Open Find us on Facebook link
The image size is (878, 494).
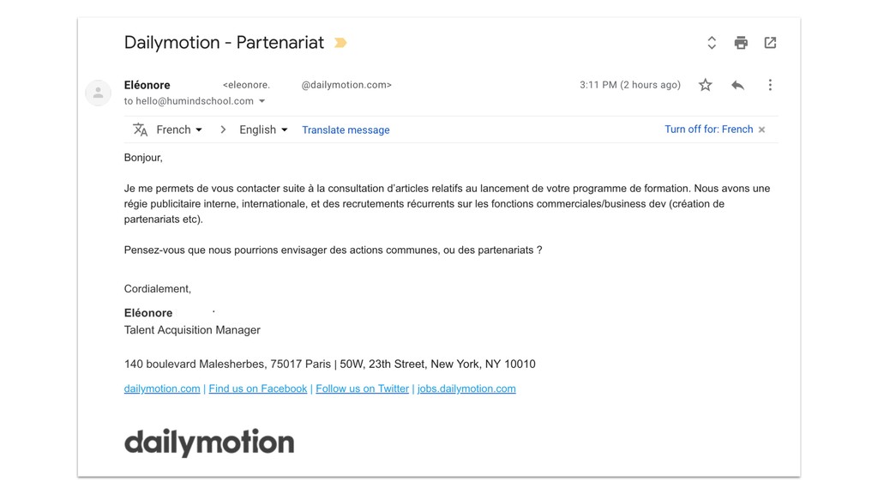click(x=257, y=389)
